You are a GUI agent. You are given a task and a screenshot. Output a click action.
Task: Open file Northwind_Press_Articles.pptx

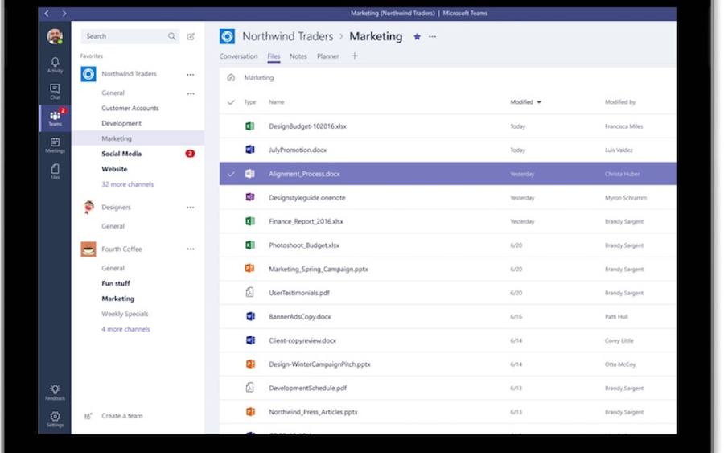[x=313, y=412]
